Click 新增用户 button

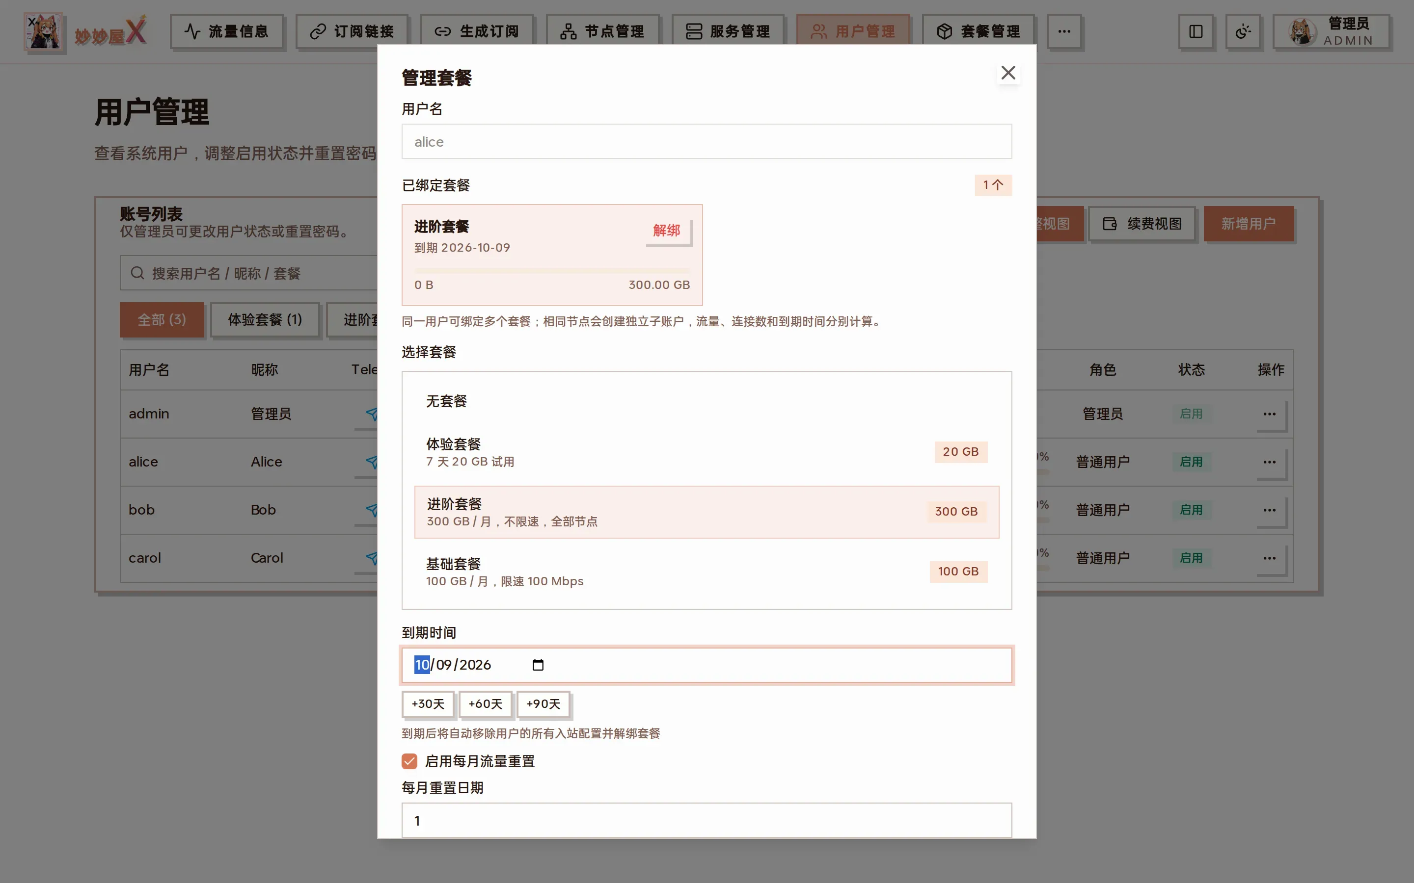point(1248,224)
